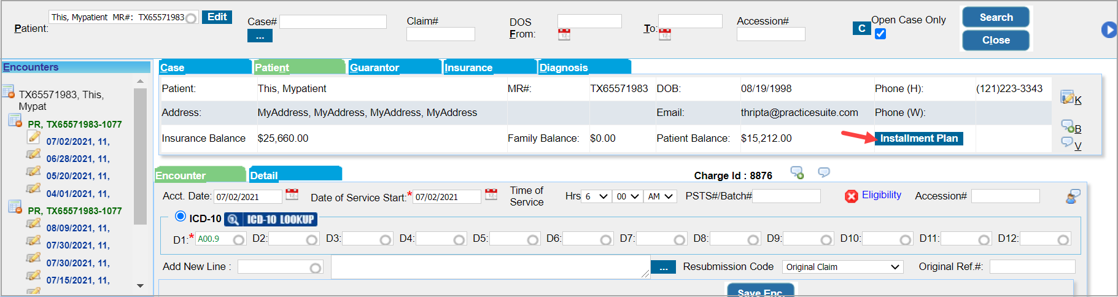This screenshot has width=1118, height=297.
Task: Click the Installment Plan button
Action: (x=919, y=139)
